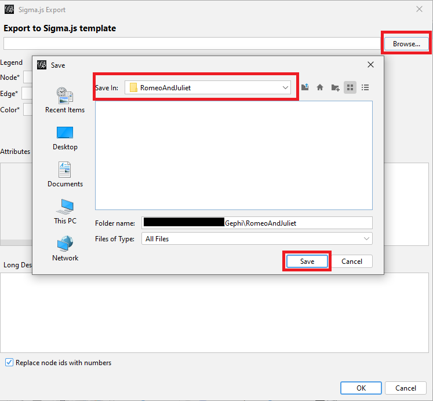
Task: Select This PC in Save sidebar
Action: [x=65, y=211]
